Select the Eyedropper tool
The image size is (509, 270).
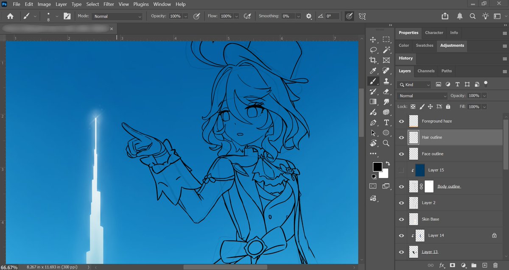pos(373,70)
